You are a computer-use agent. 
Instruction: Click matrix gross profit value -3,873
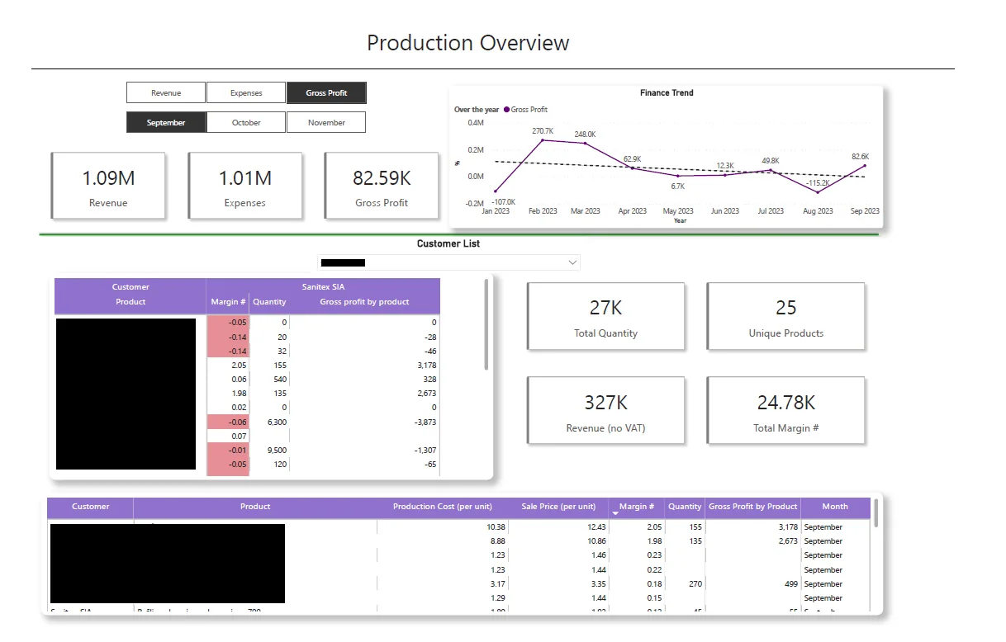pyautogui.click(x=425, y=422)
